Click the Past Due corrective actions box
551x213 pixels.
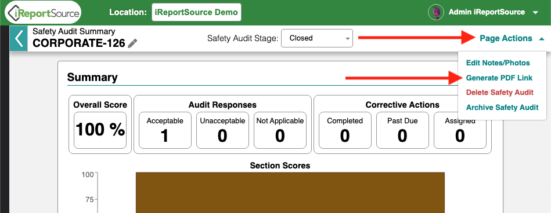(402, 130)
